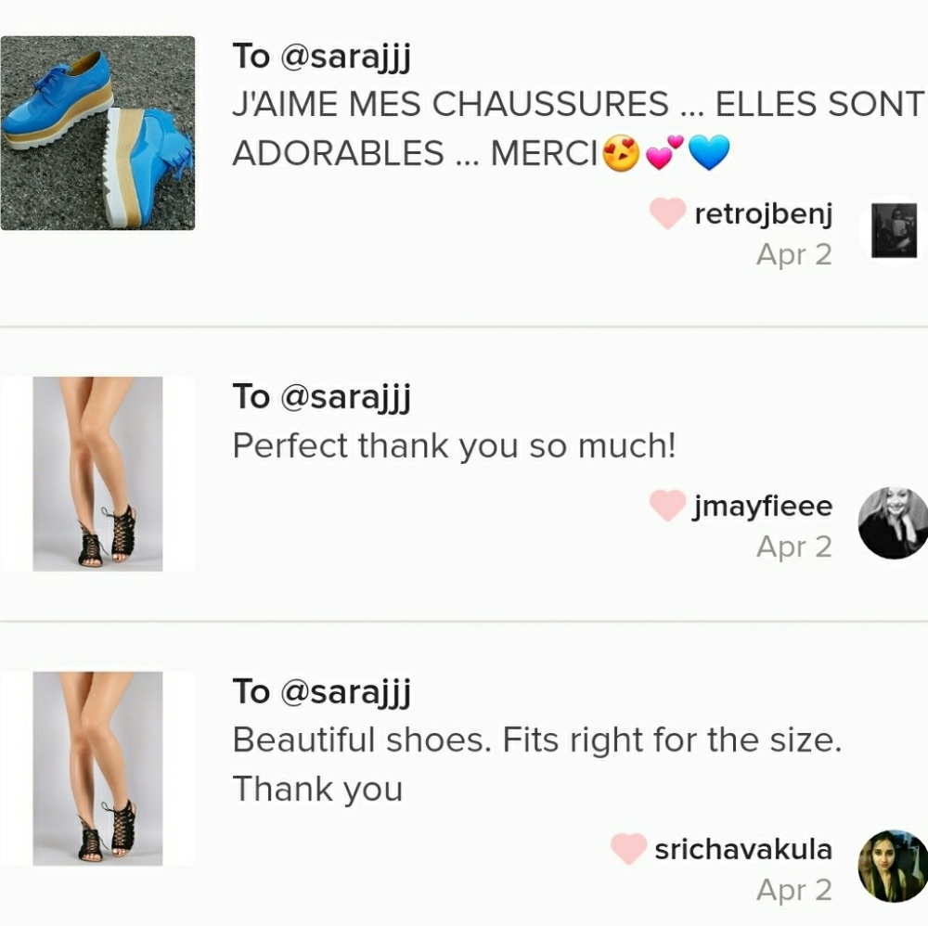Click the Apr 2 date under srichavakula
This screenshot has width=928, height=926.
(794, 891)
